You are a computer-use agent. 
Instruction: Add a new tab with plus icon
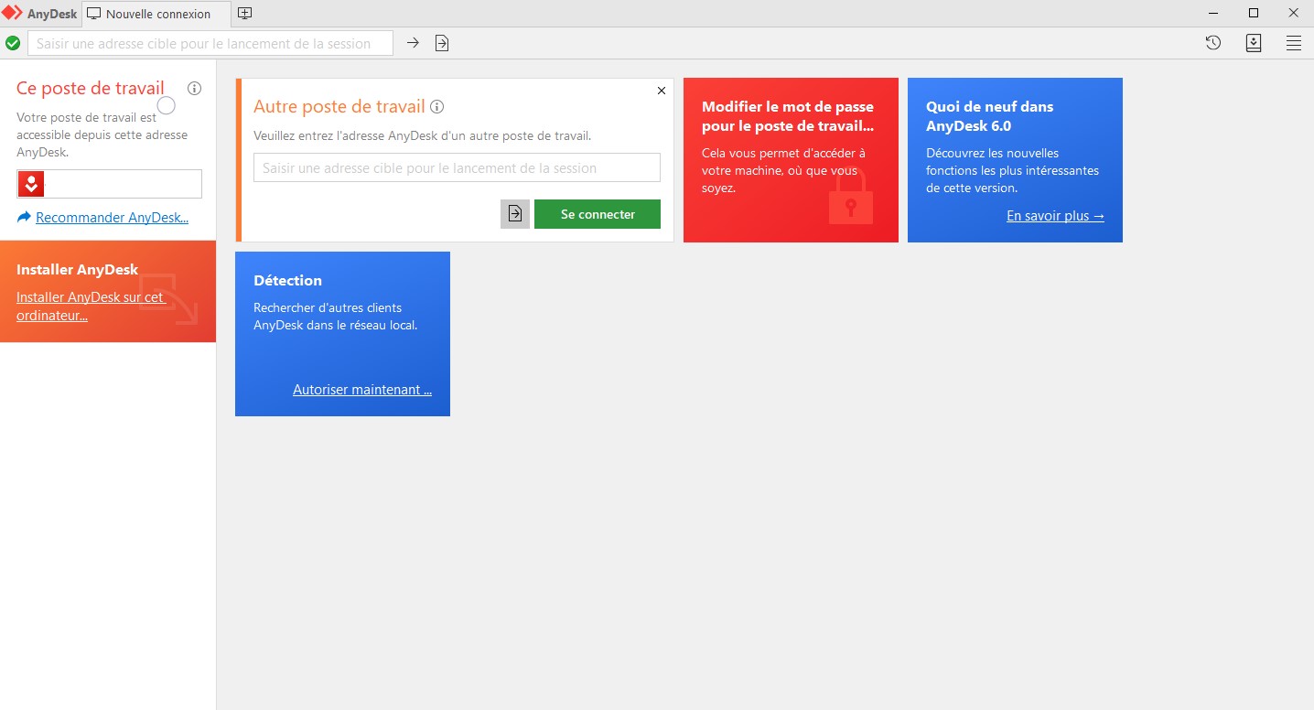click(244, 14)
